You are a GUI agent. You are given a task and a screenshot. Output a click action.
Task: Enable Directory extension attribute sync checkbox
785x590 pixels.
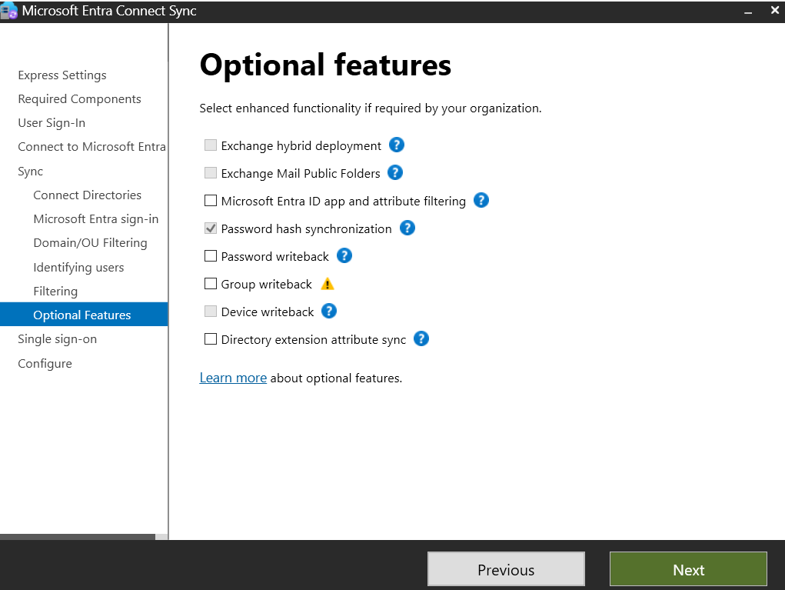211,339
